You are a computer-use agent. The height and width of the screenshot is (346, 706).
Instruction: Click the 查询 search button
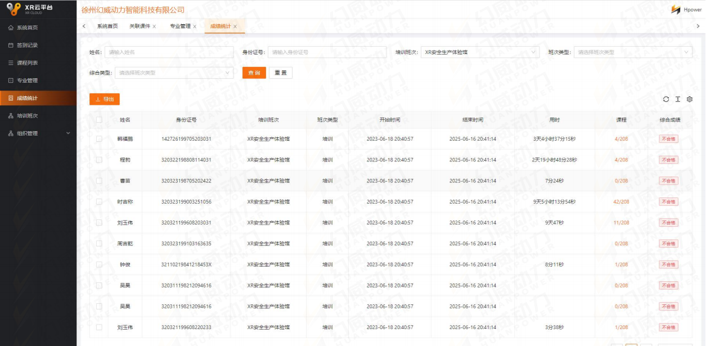[254, 73]
